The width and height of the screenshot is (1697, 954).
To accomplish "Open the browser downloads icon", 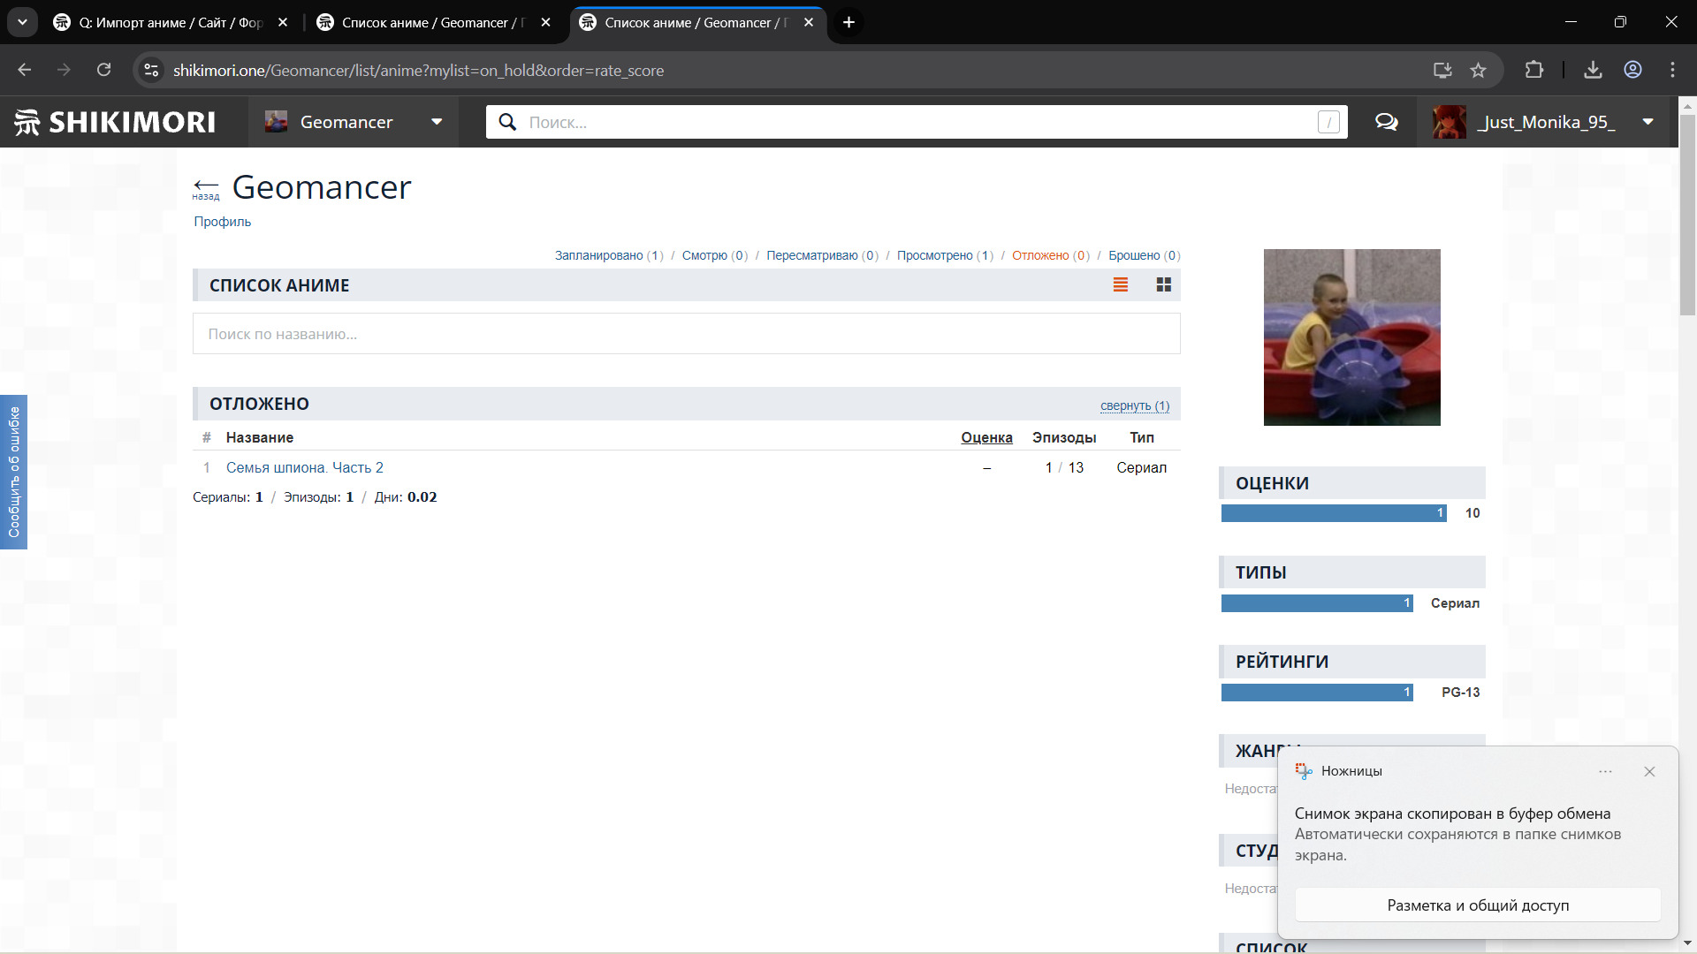I will (x=1593, y=70).
